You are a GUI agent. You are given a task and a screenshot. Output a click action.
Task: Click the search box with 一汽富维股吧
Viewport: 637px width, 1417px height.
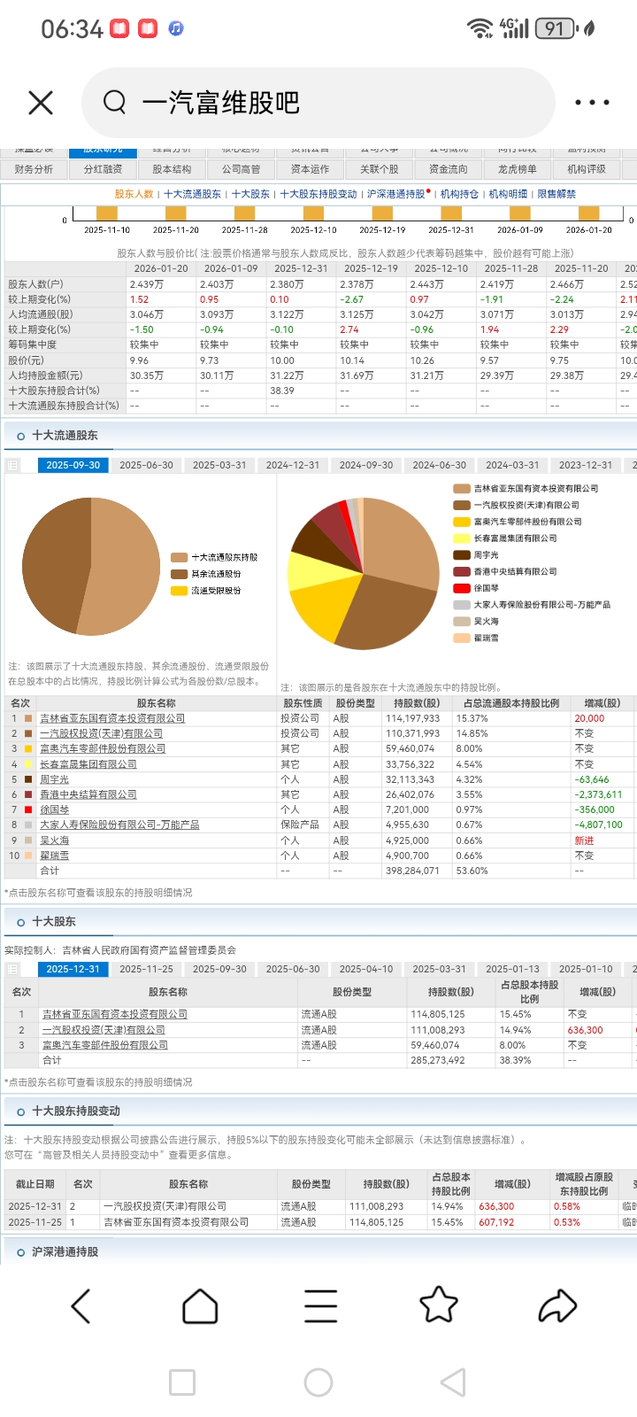point(318,103)
